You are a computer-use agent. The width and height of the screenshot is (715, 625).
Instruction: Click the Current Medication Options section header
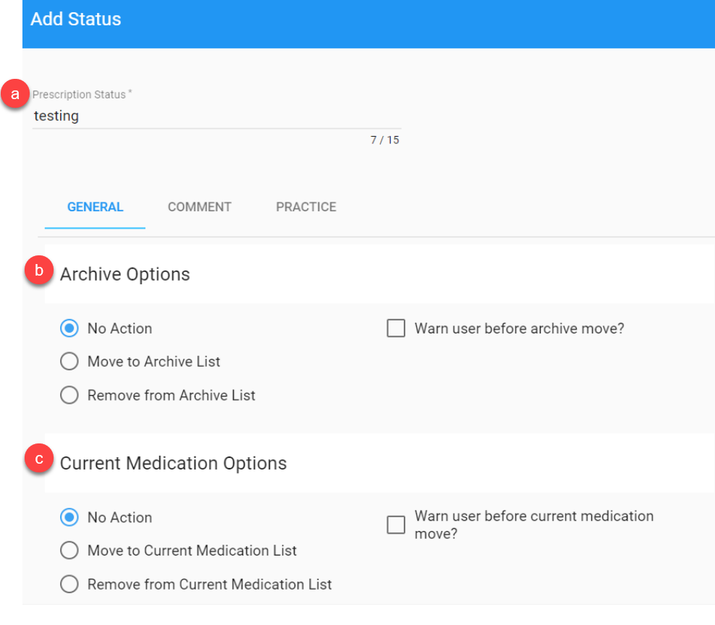click(172, 463)
